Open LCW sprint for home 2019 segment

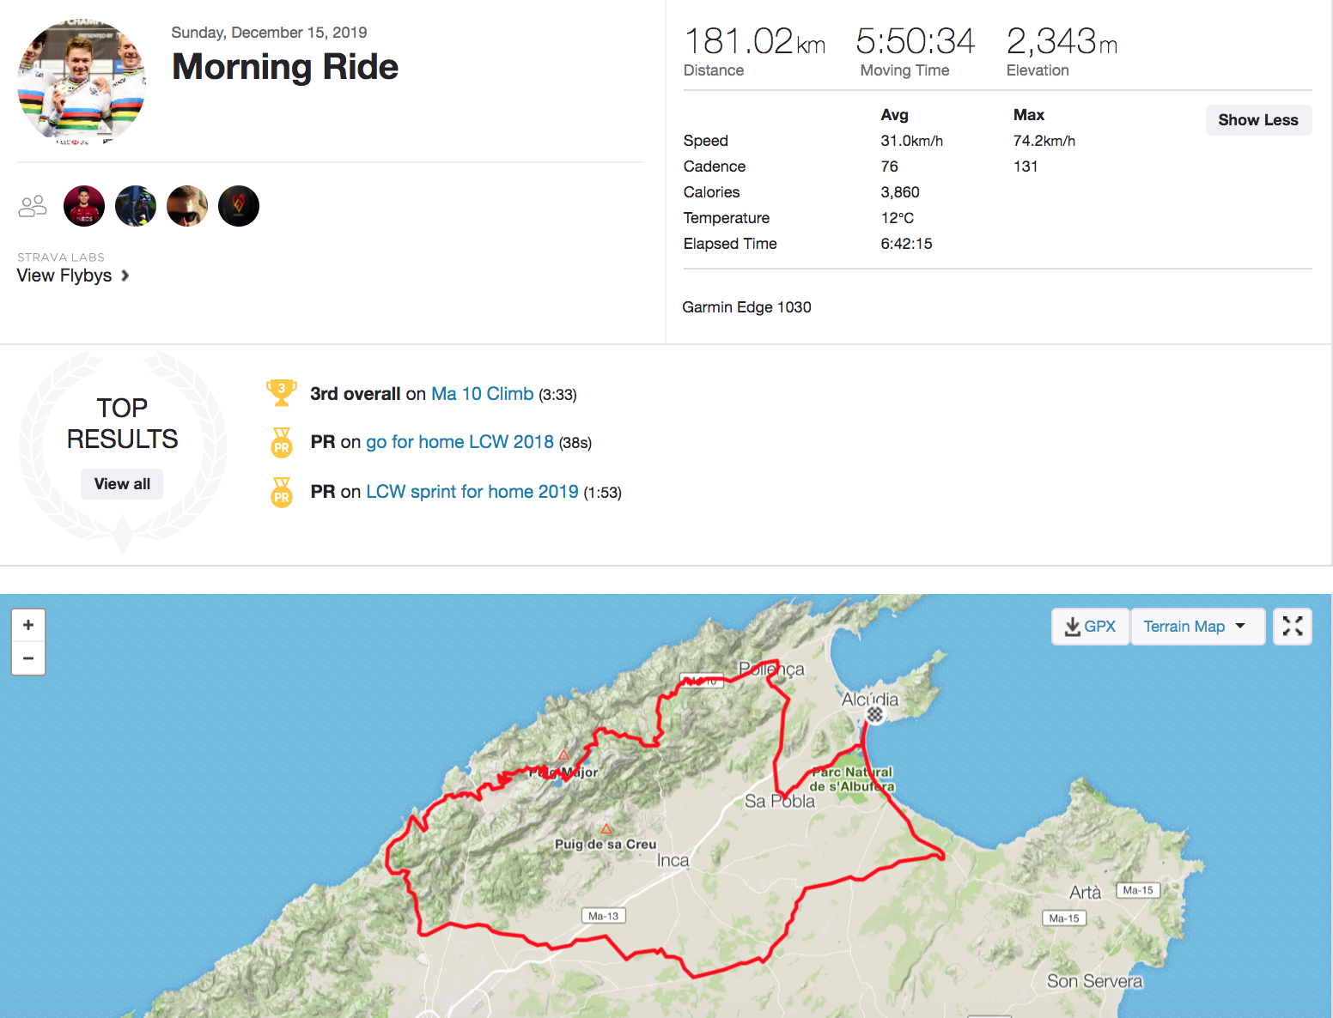pos(472,492)
